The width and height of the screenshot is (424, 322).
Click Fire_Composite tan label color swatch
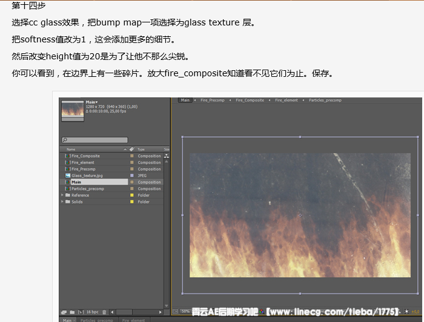pos(131,156)
